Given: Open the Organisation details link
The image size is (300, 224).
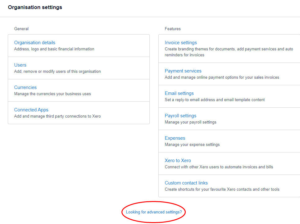Looking at the screenshot, I should coord(35,43).
